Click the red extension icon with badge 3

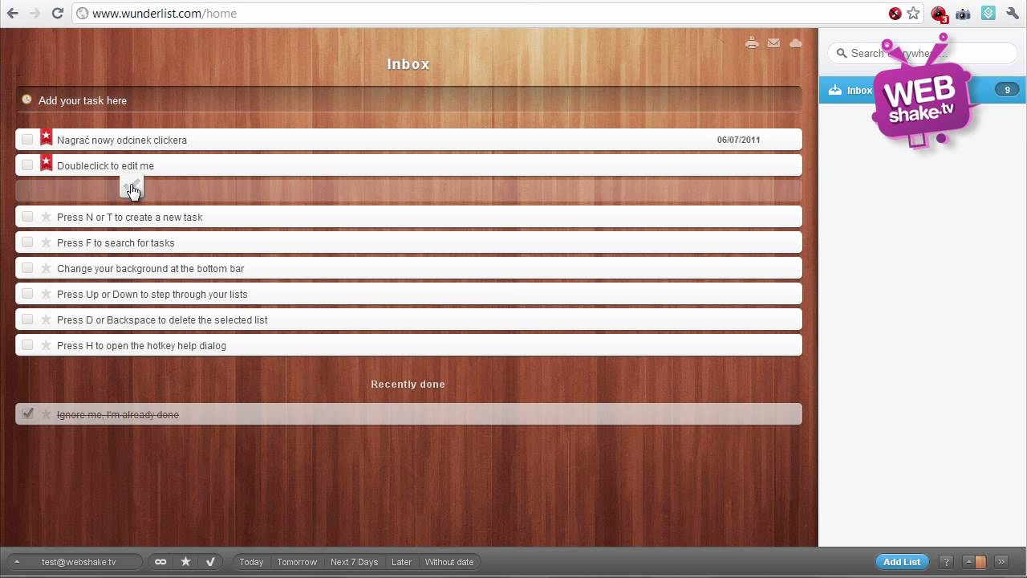pos(939,14)
